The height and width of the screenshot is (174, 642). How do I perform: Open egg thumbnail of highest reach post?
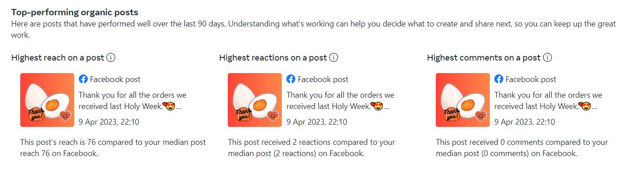[47, 100]
